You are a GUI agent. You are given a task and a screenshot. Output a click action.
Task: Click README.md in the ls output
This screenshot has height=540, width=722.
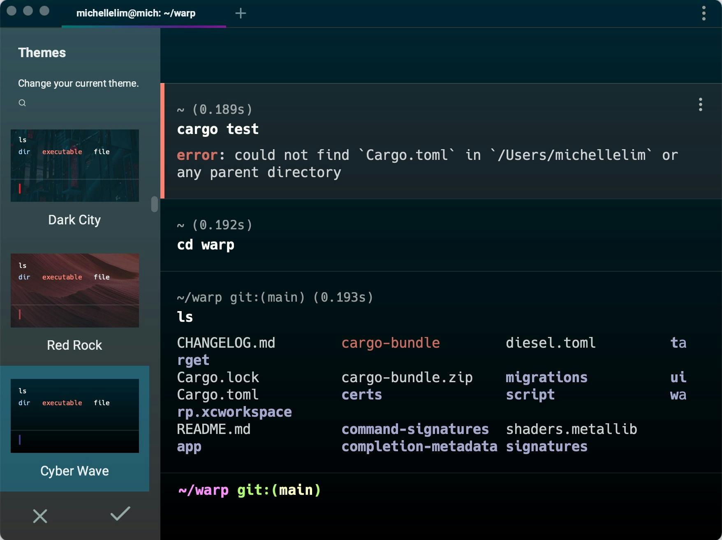click(x=214, y=429)
